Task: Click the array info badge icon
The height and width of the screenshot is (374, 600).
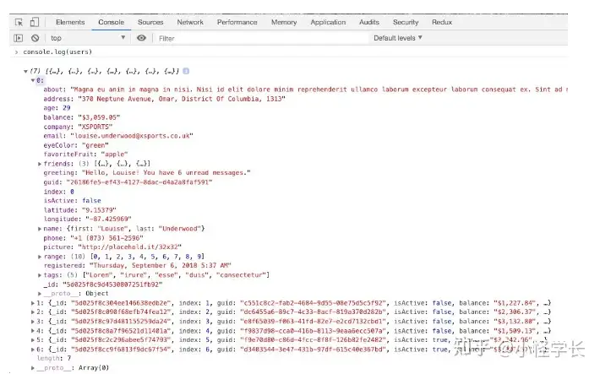Action: (186, 71)
